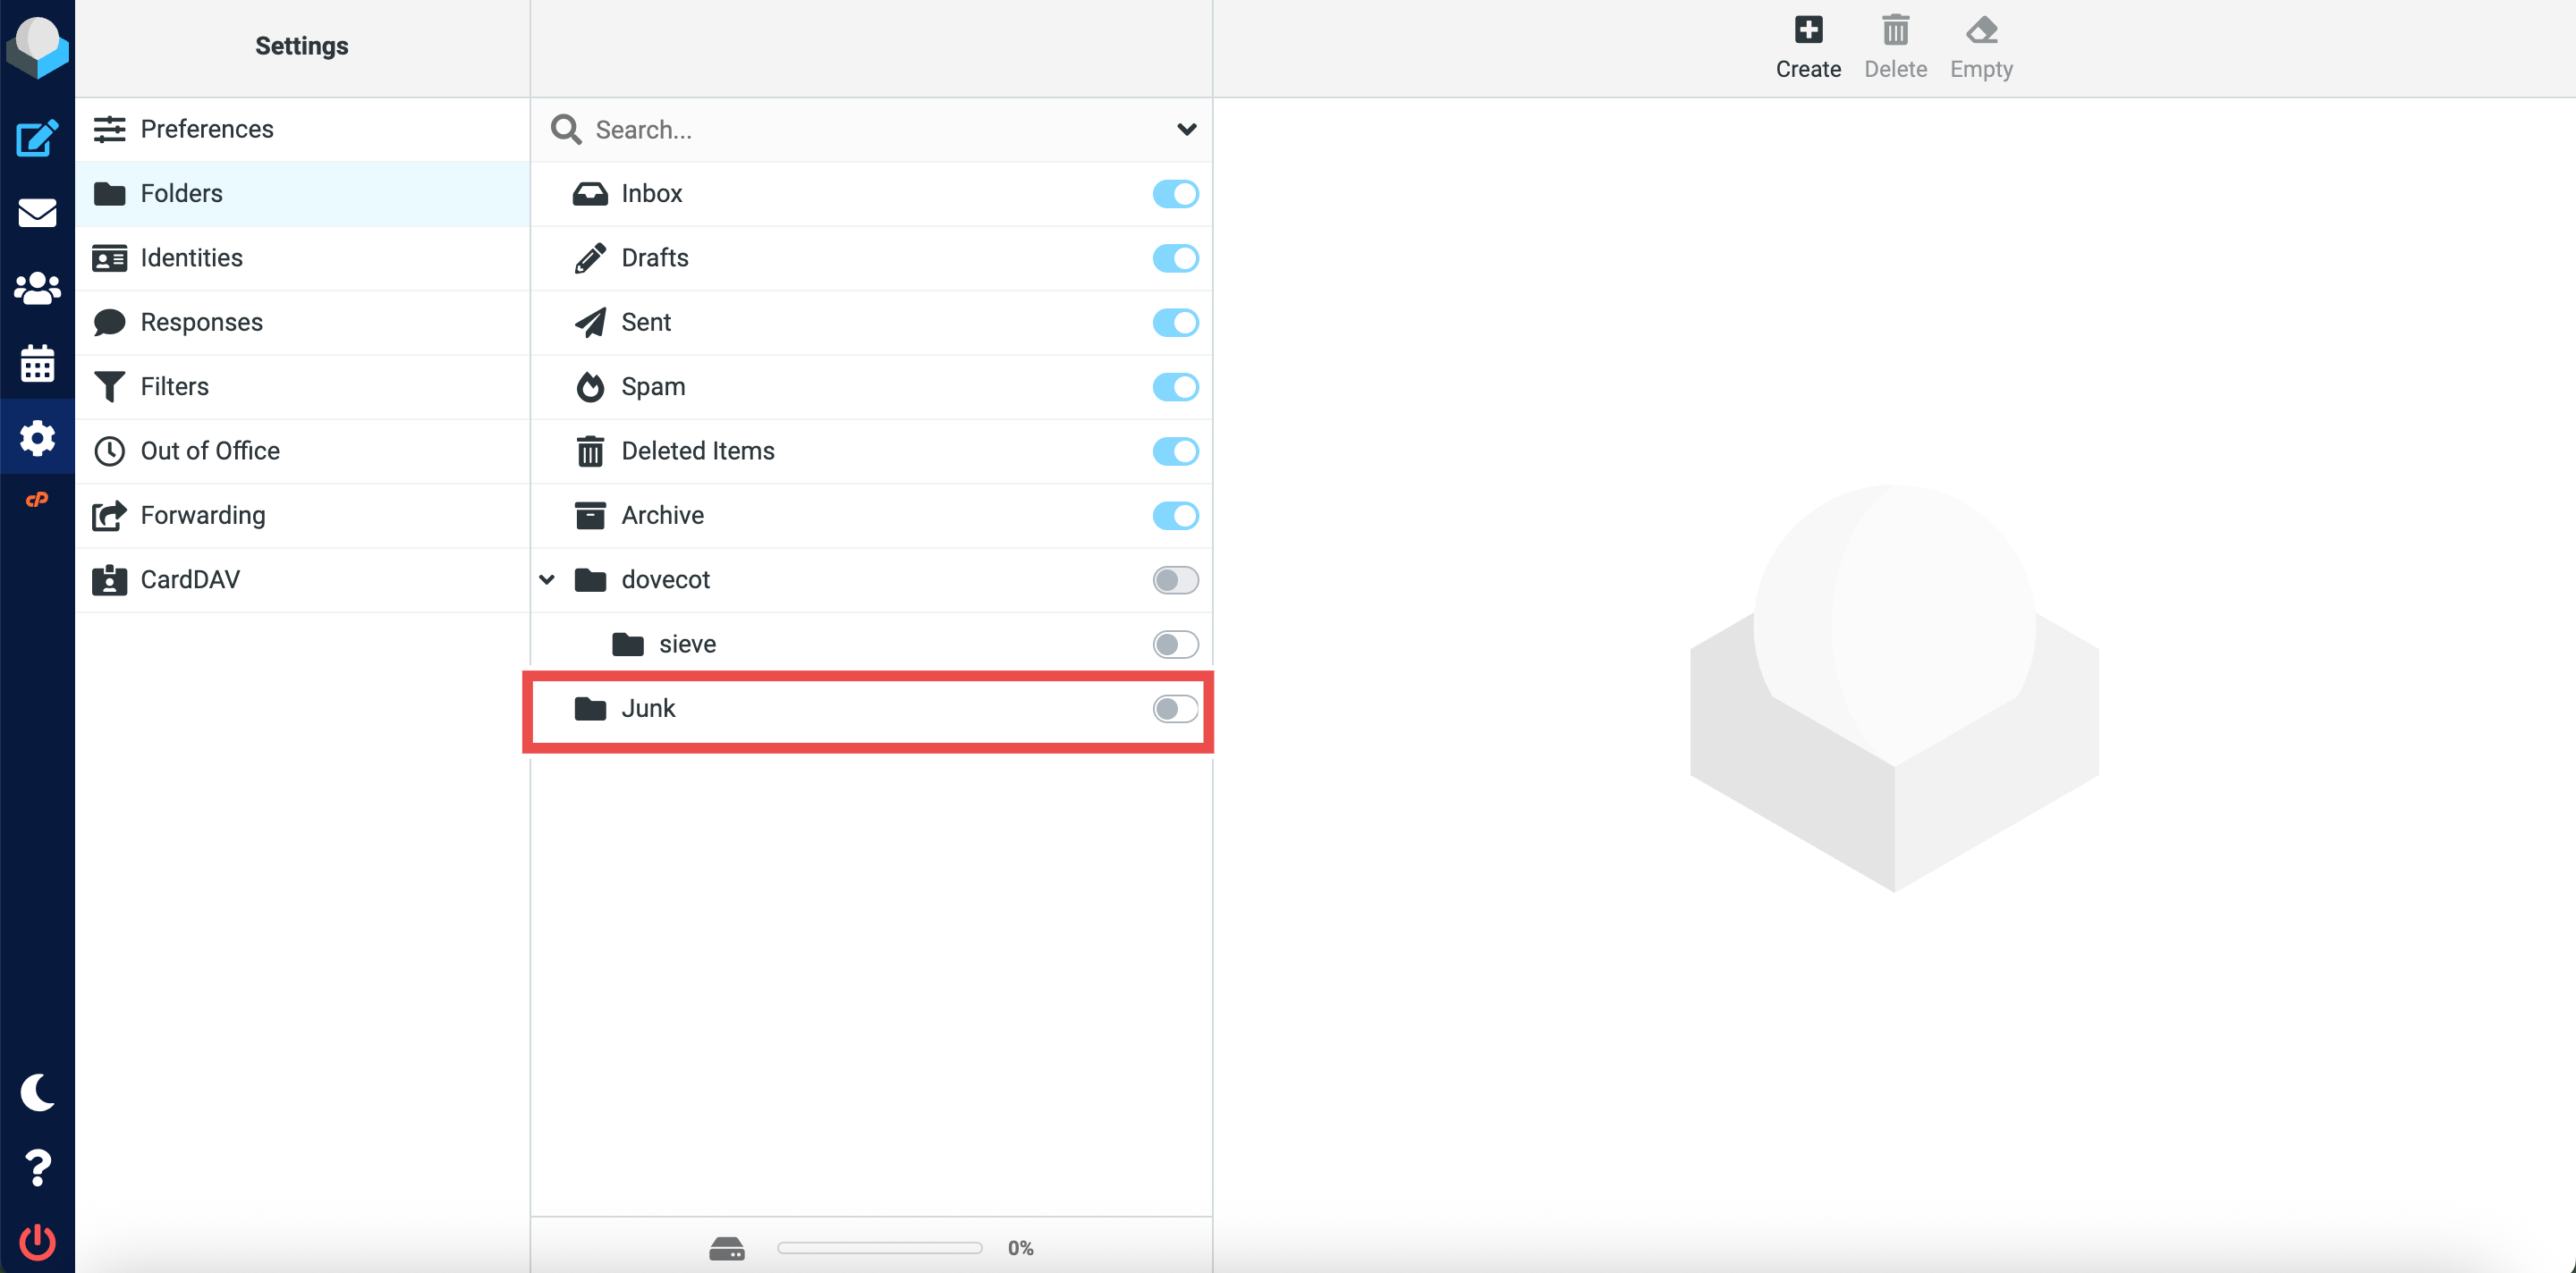Click the storage quota progress bar

click(x=879, y=1247)
